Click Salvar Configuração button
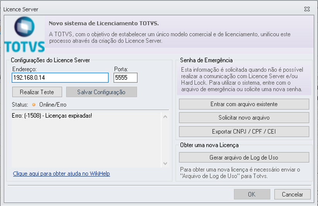Screen dimensions: 318x206 101,92
